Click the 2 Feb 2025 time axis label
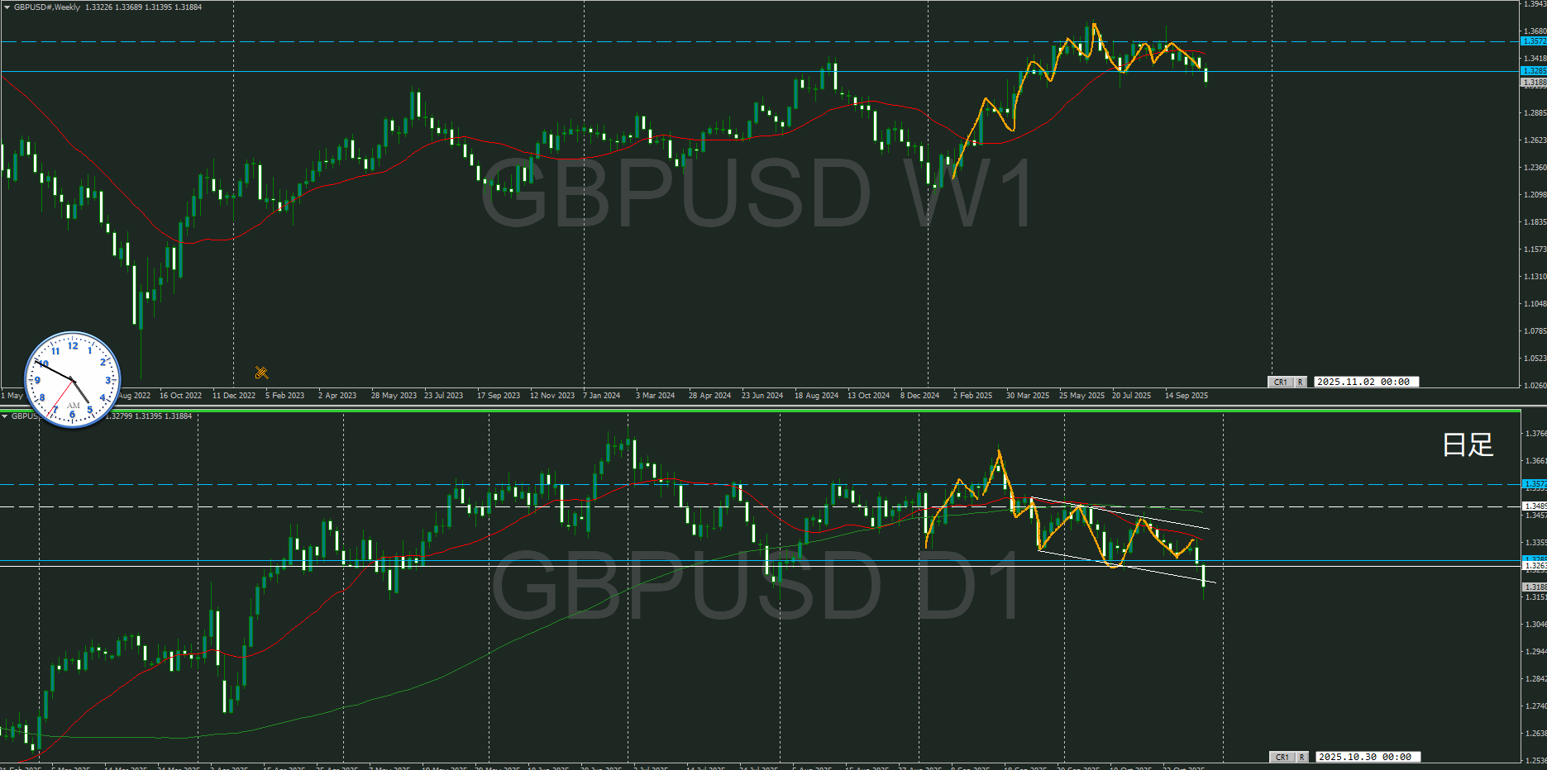The width and height of the screenshot is (1547, 770). [972, 396]
